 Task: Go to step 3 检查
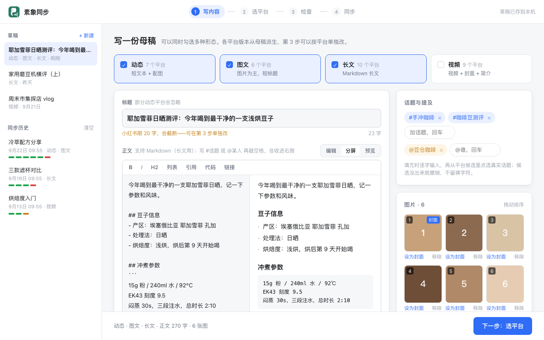pos(301,12)
